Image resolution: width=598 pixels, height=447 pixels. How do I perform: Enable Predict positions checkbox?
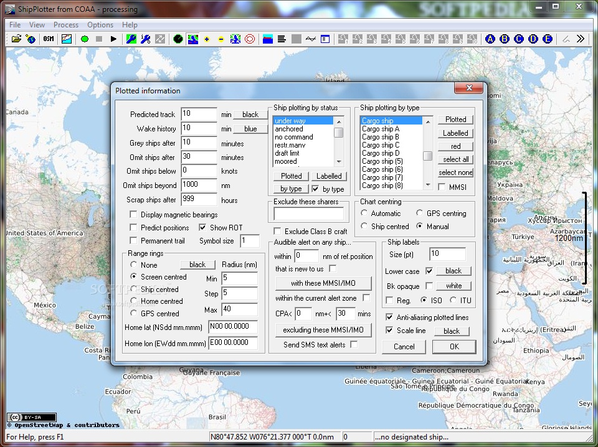(x=133, y=227)
